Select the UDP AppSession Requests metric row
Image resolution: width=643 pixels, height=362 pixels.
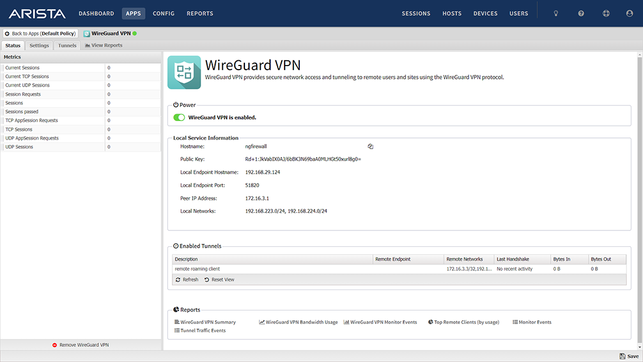coord(81,139)
